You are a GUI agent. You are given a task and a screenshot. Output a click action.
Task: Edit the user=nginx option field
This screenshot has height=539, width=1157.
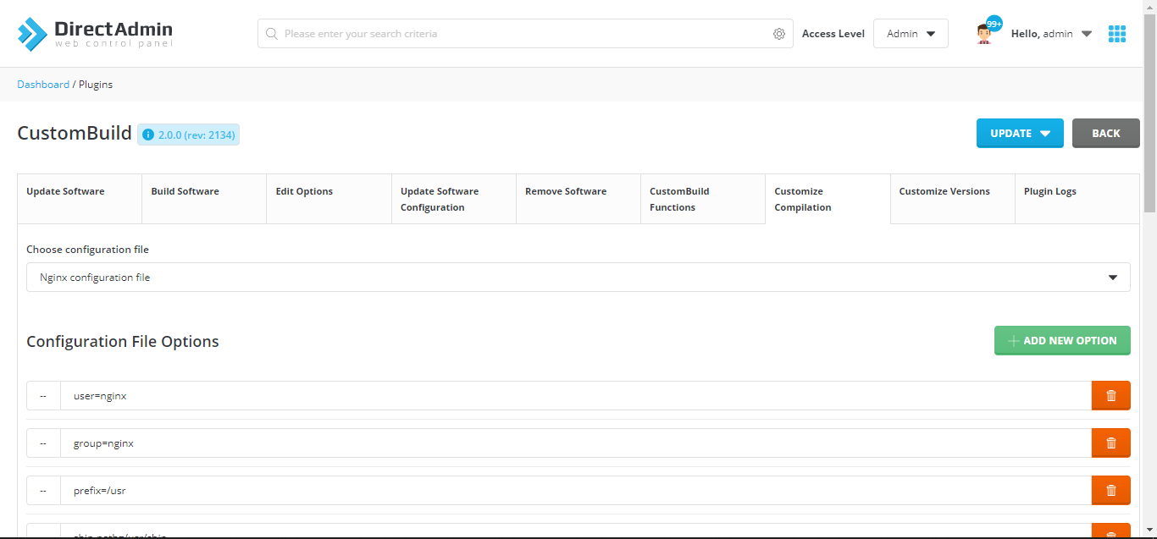(x=576, y=395)
